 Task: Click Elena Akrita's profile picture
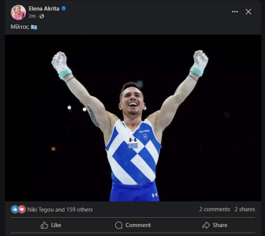click(18, 12)
